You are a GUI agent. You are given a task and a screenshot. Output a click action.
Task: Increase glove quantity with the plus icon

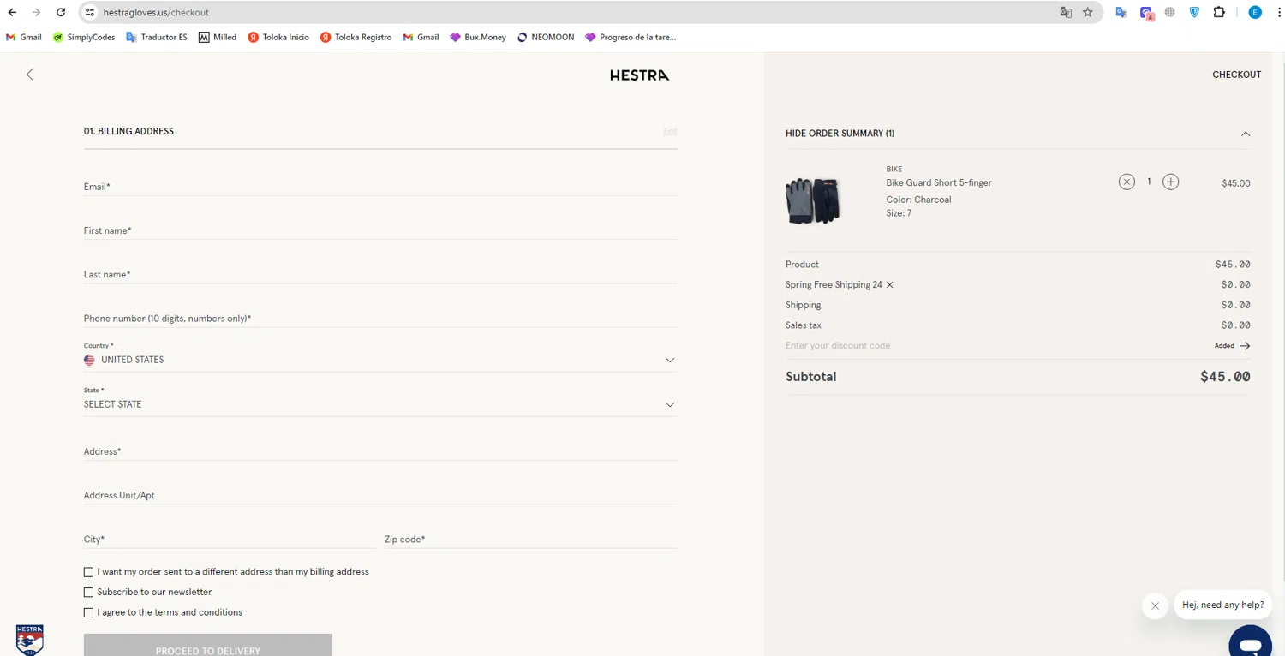pyautogui.click(x=1170, y=182)
